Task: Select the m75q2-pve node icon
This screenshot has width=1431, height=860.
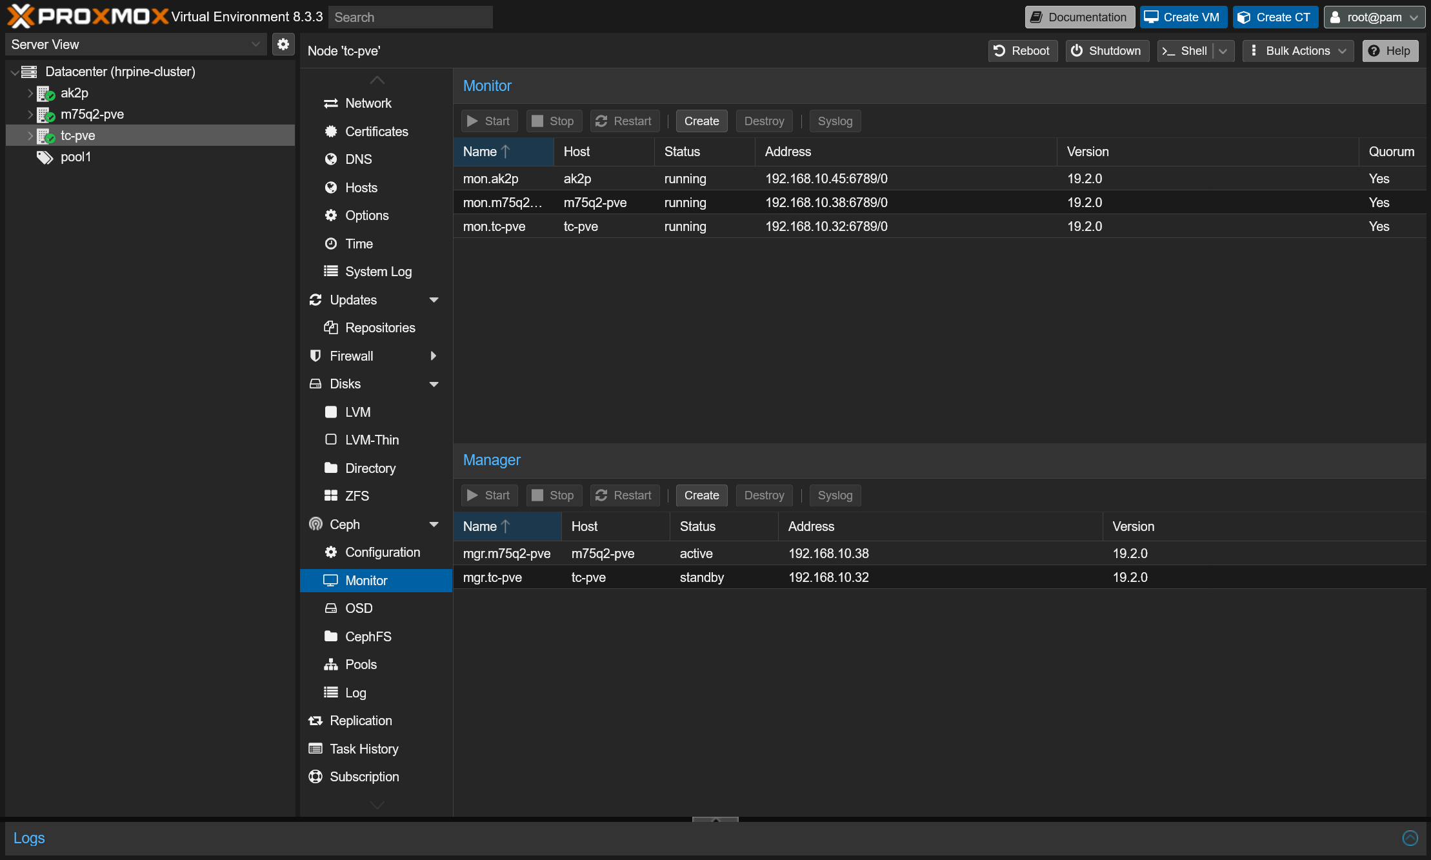Action: pyautogui.click(x=45, y=115)
